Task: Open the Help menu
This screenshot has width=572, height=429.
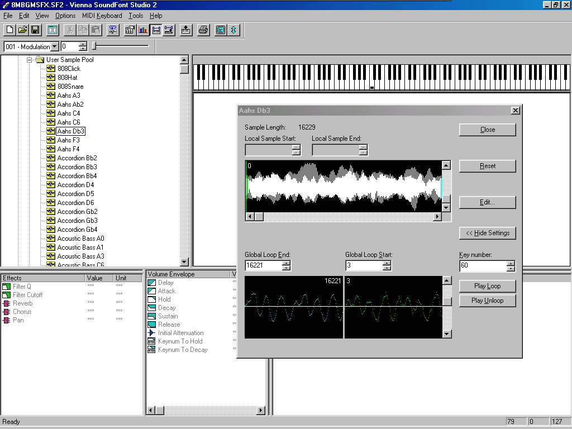Action: (156, 16)
